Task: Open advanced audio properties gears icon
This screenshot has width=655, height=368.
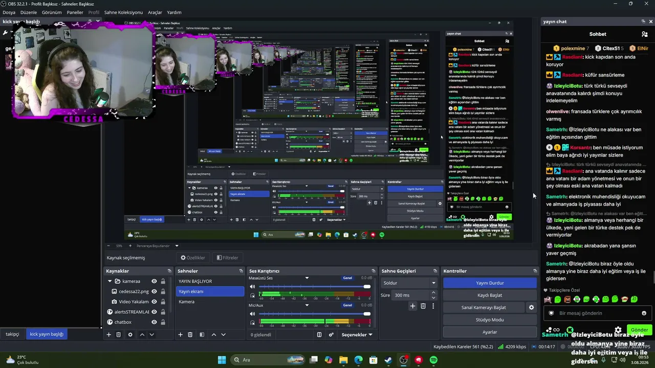Action: point(331,335)
